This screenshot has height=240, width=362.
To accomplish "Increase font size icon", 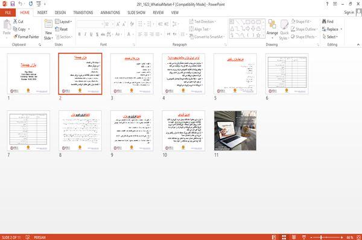I will click(x=118, y=24).
